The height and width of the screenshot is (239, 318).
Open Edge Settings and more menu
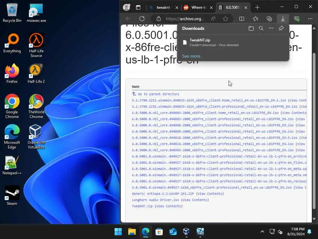(310, 19)
